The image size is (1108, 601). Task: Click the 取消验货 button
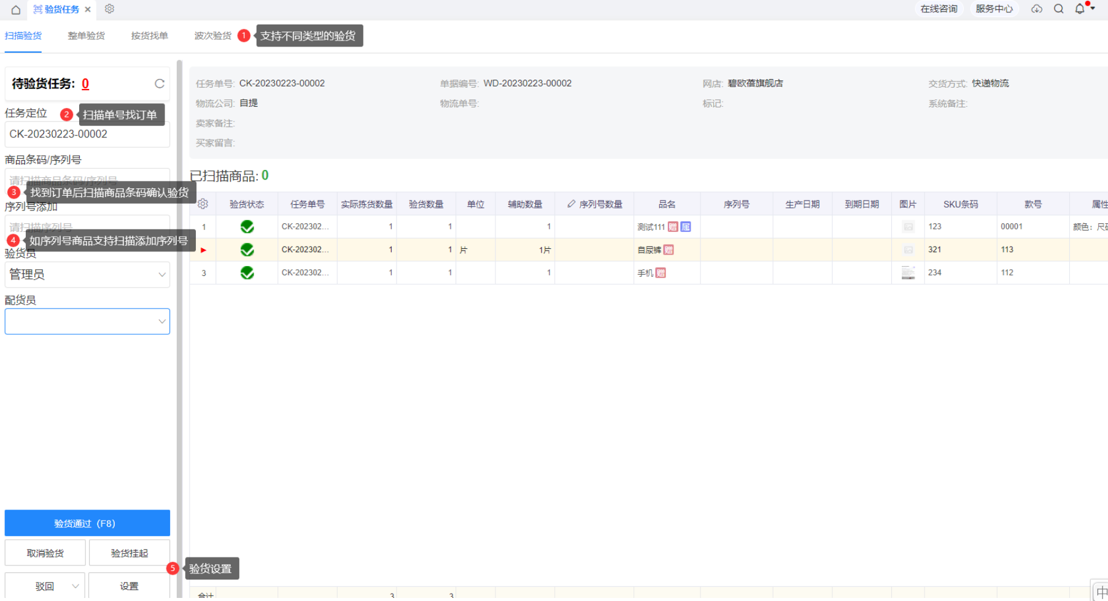click(x=45, y=553)
